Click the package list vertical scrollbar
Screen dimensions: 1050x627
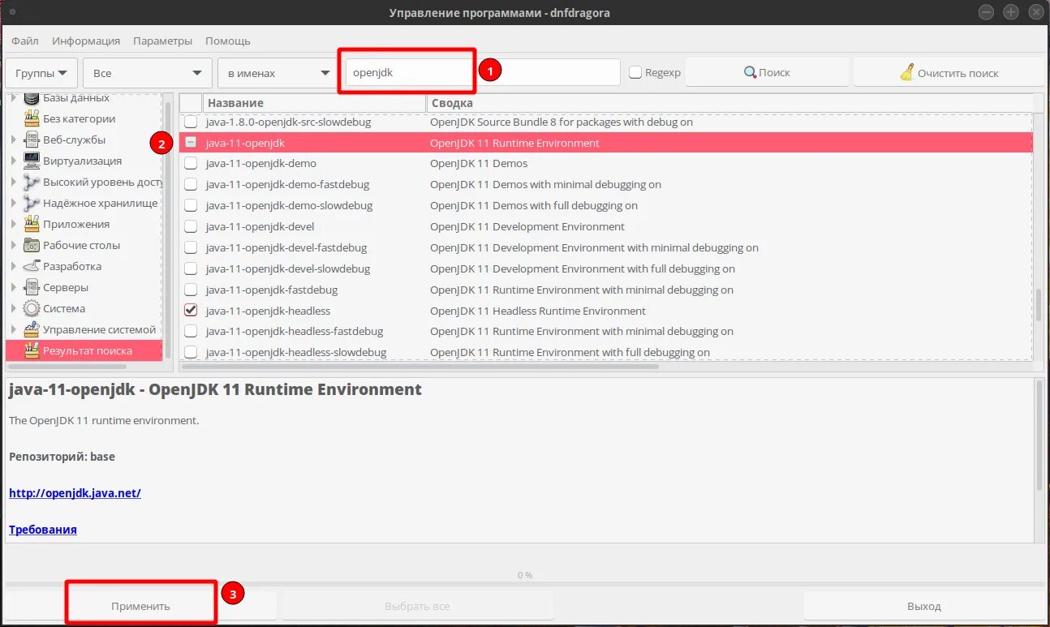(x=1038, y=304)
